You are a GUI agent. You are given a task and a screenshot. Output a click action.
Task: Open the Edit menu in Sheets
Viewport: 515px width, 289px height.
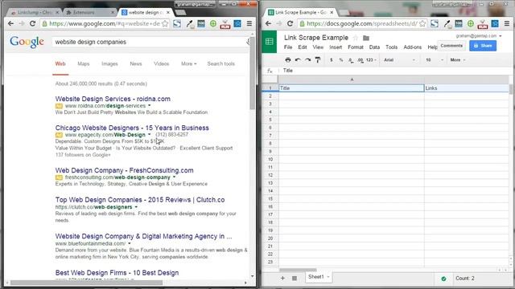point(303,47)
